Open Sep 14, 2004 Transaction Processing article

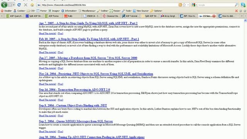point(74,90)
